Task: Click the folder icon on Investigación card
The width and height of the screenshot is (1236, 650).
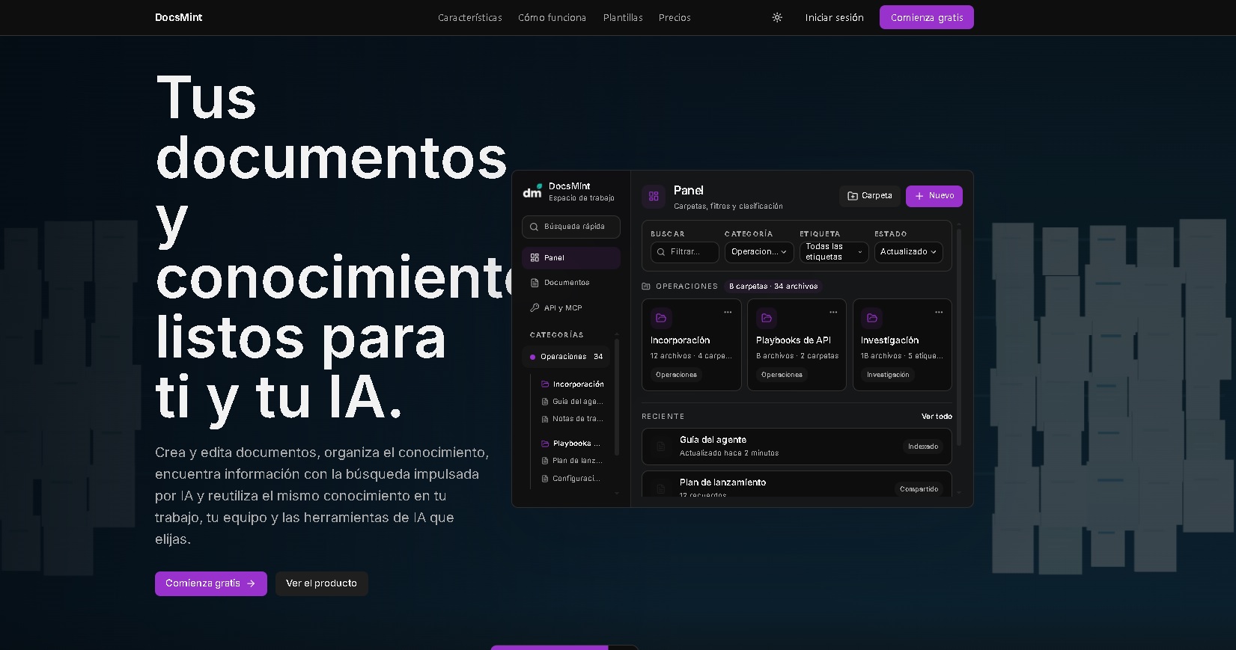Action: pos(872,318)
